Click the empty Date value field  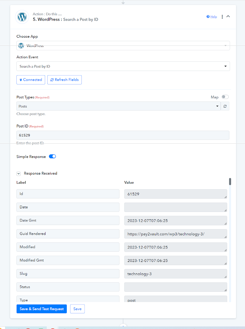pos(176,207)
